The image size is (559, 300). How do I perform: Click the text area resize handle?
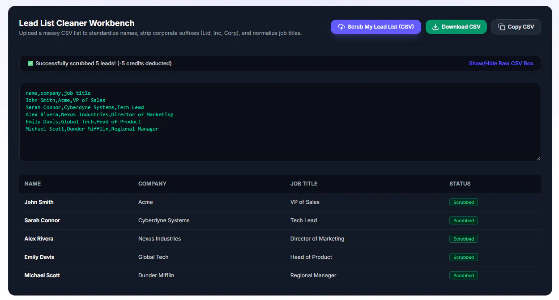coord(538,158)
